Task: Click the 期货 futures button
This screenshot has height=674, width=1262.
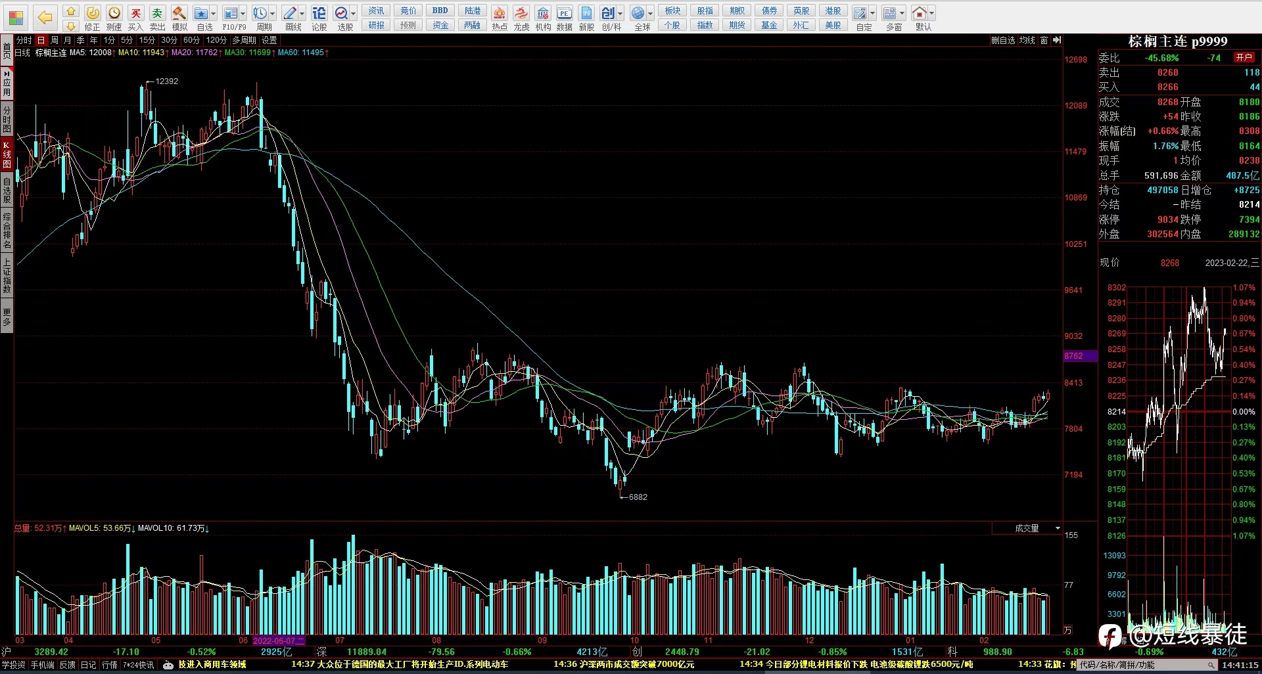Action: 737,25
